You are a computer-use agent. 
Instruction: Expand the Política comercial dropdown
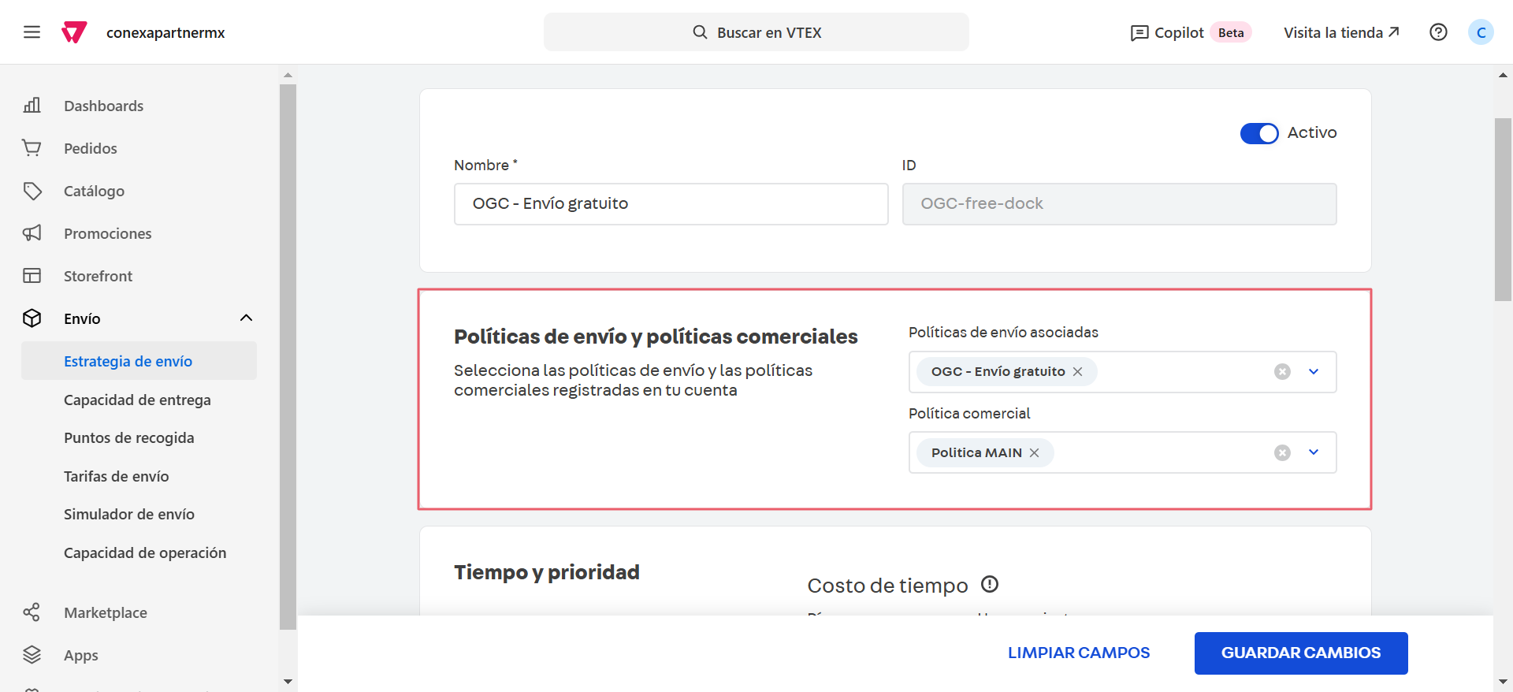click(1314, 452)
